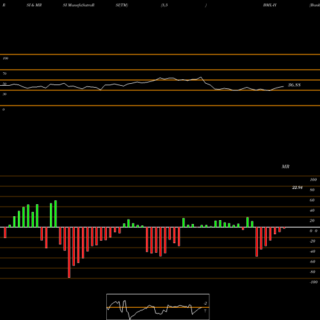
Task: Click the longest red histogram bar
Action: pos(69,253)
